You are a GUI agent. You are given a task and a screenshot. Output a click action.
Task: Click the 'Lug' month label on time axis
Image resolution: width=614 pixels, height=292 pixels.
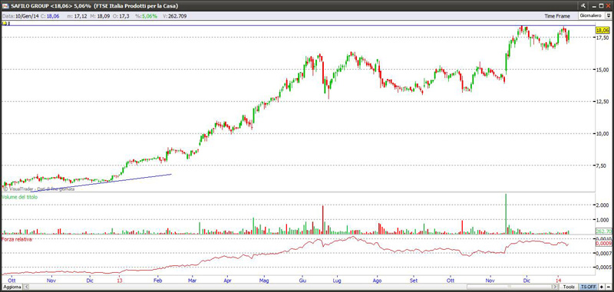(336, 281)
